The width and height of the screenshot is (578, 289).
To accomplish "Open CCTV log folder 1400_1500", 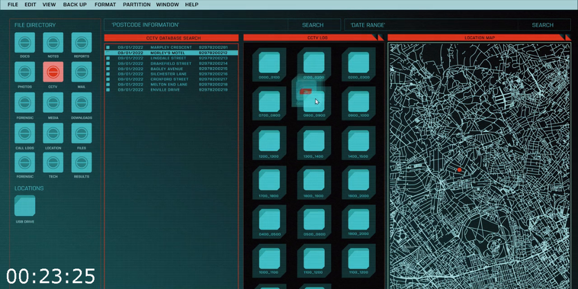I will (358, 141).
